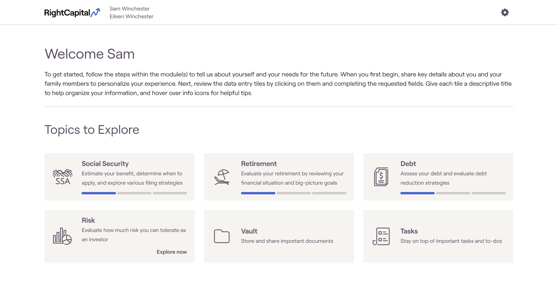This screenshot has height=301, width=558.
Task: Click the Debt invoice dollar icon
Action: click(381, 177)
